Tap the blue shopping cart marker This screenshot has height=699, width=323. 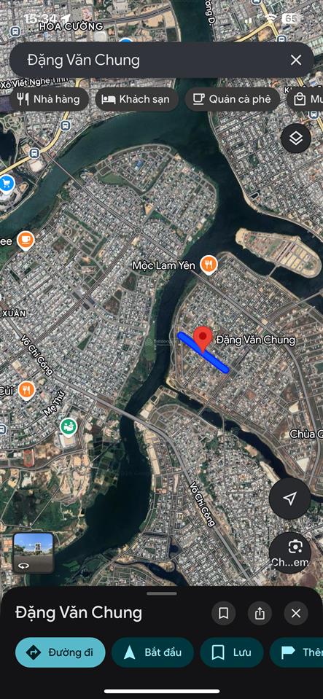point(7,183)
